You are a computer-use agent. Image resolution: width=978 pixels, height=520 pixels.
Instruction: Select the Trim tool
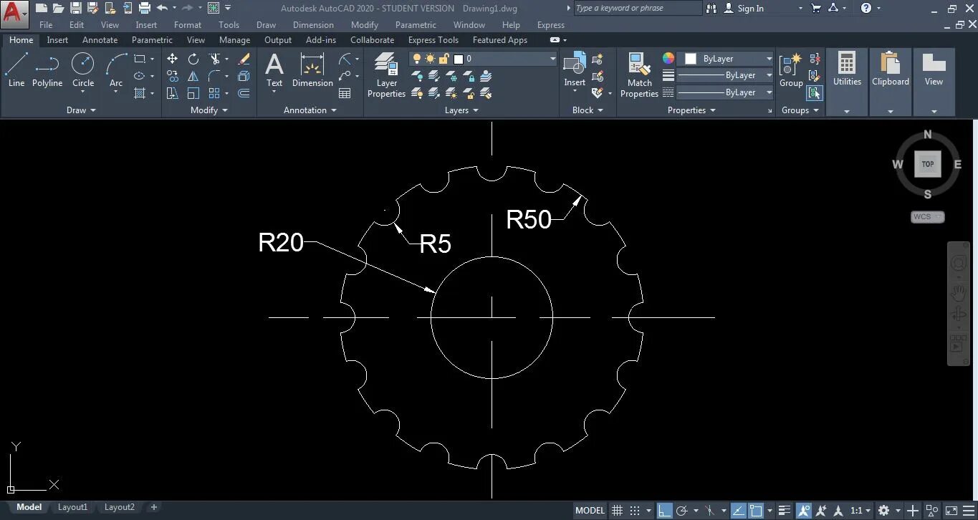214,58
